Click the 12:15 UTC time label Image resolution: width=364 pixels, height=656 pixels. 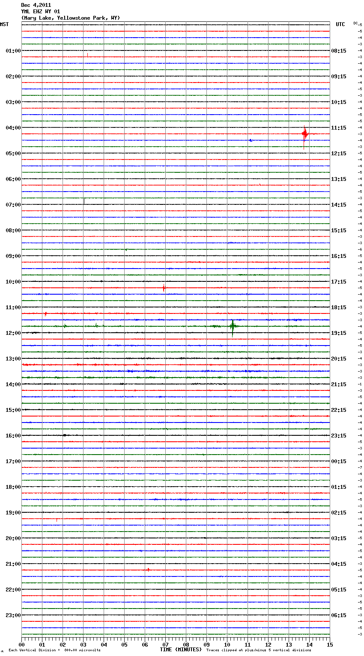click(x=339, y=154)
